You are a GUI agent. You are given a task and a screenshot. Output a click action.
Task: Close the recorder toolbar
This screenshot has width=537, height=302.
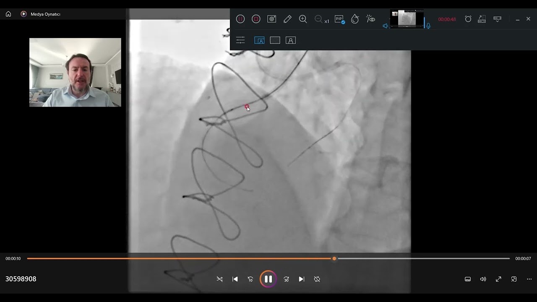pyautogui.click(x=528, y=19)
